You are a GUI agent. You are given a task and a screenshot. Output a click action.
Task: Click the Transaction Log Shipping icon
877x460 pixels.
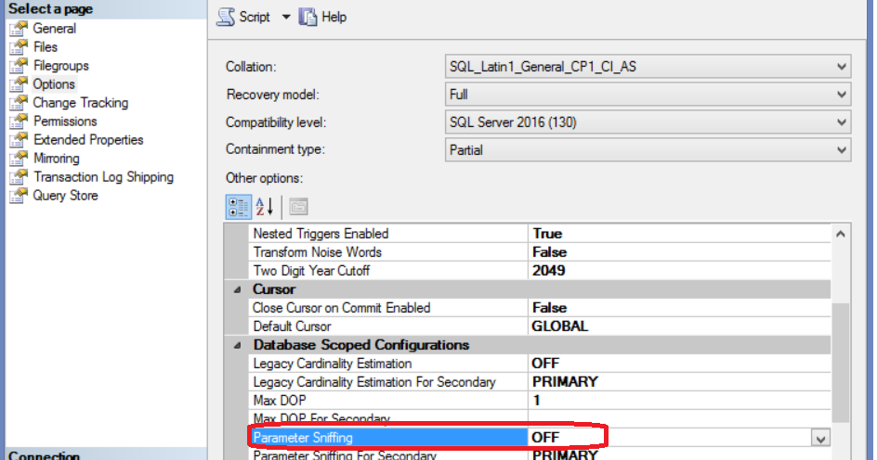pyautogui.click(x=19, y=176)
